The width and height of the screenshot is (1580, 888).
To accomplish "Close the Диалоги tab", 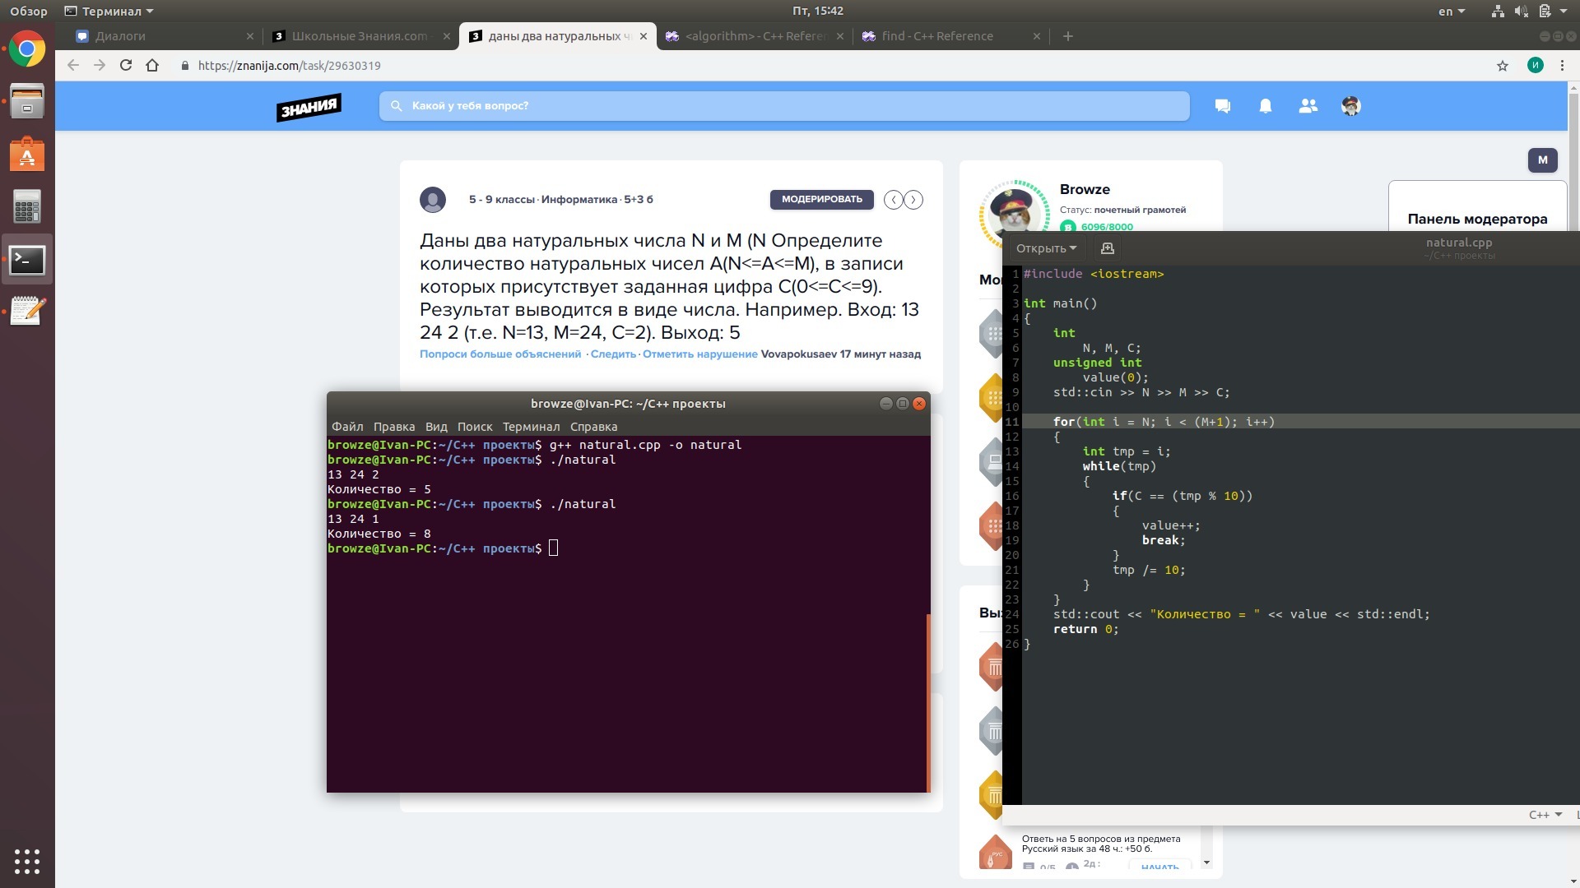I will 250,36.
